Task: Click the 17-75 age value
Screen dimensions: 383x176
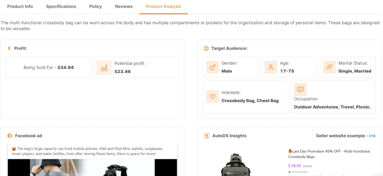Action: [287, 72]
